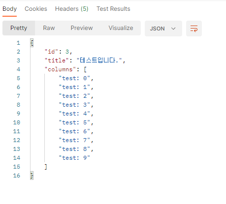Click the Korean title value 테스트입니다.
This screenshot has height=204, width=226.
(99, 60)
